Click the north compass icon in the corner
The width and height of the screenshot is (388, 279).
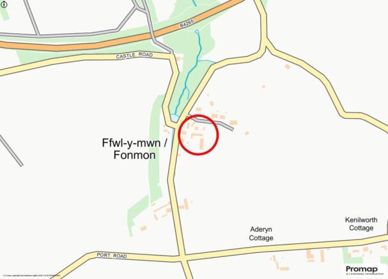[x=4, y=4]
